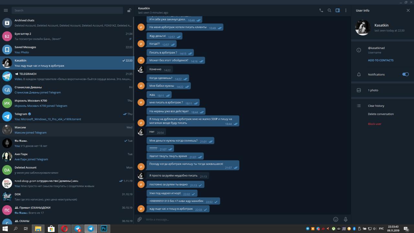Click the Write a message input
Screen dimensions: 414x233
tap(238, 219)
